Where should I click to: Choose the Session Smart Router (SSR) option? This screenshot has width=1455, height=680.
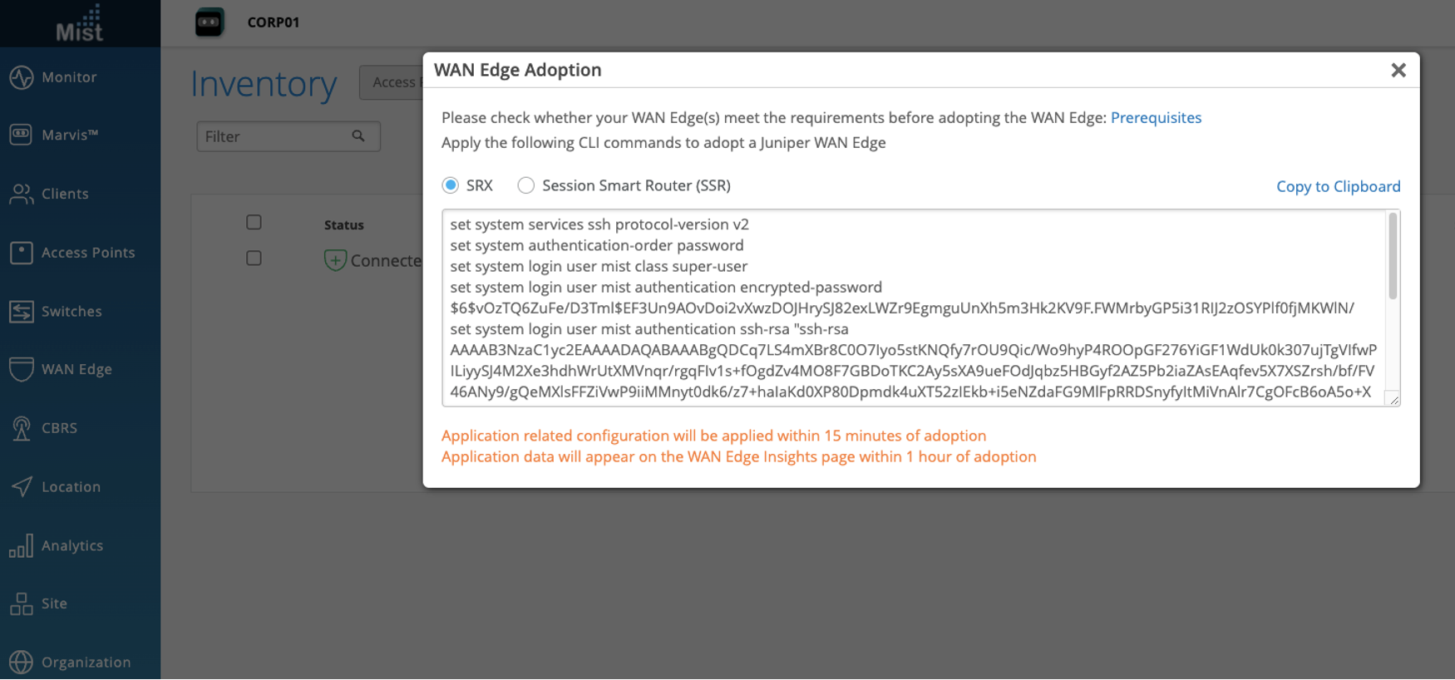pos(526,185)
